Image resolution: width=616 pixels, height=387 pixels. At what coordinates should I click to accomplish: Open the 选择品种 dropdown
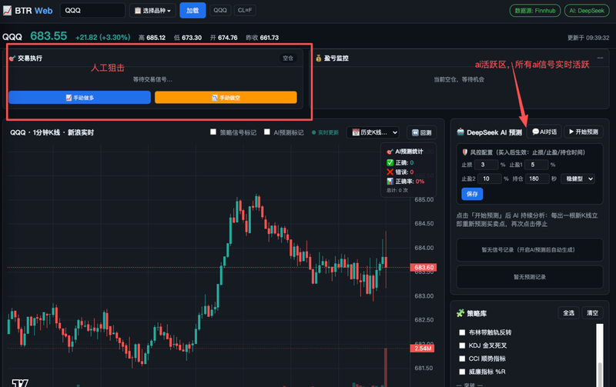(x=152, y=11)
